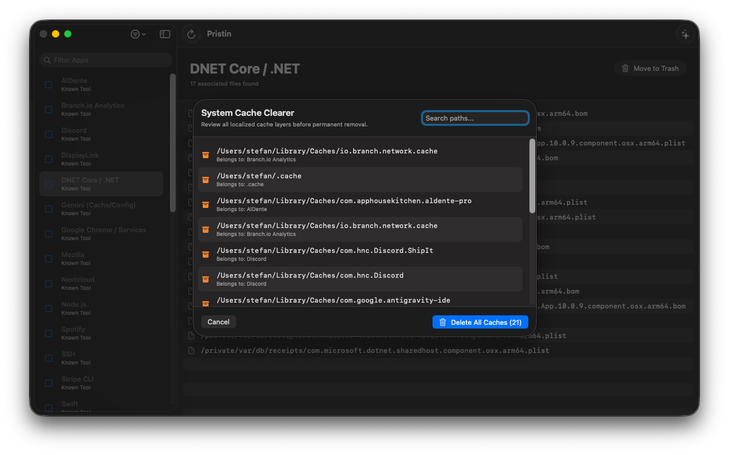Screen dimensions: 729x455
Task: Click the Filter Apps search field
Action: (x=105, y=60)
